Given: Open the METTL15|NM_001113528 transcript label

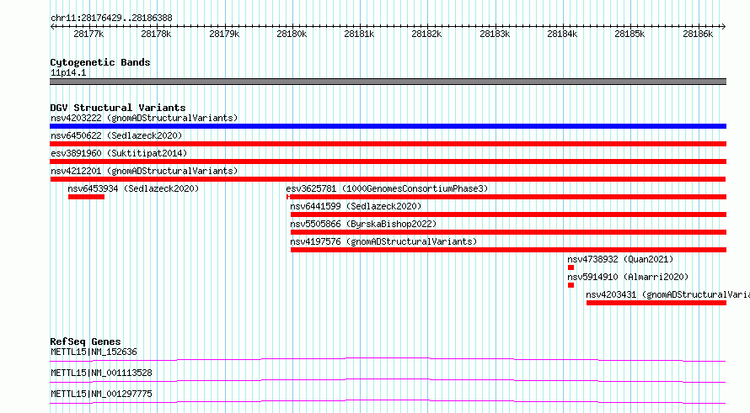Looking at the screenshot, I should point(101,373).
